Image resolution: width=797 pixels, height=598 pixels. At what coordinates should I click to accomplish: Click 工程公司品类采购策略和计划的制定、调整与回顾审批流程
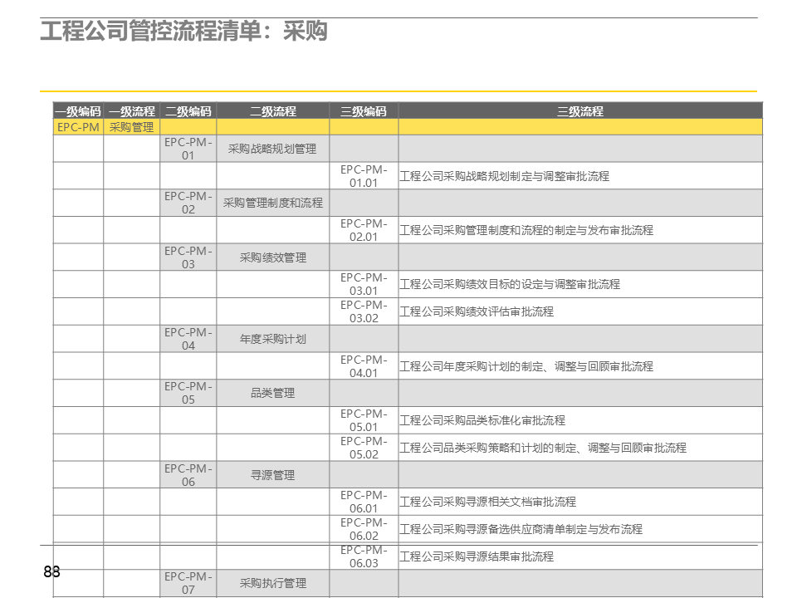click(543, 448)
